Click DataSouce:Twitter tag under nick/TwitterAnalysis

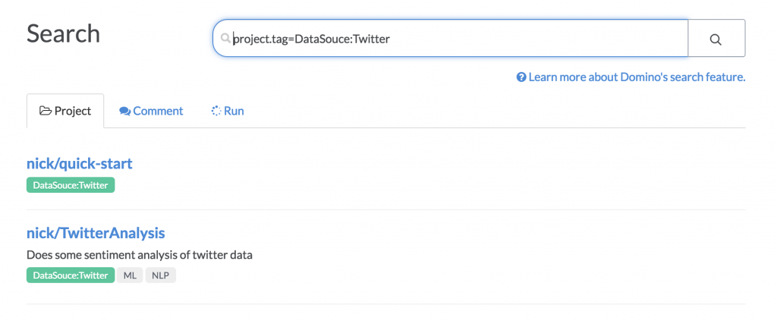point(71,275)
